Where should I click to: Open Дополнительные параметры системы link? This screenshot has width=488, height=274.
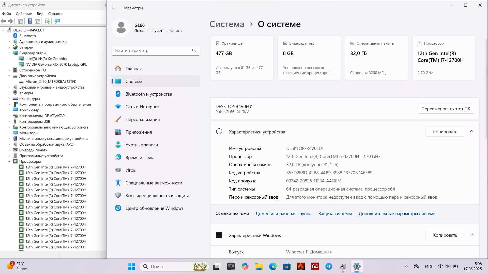(397, 214)
